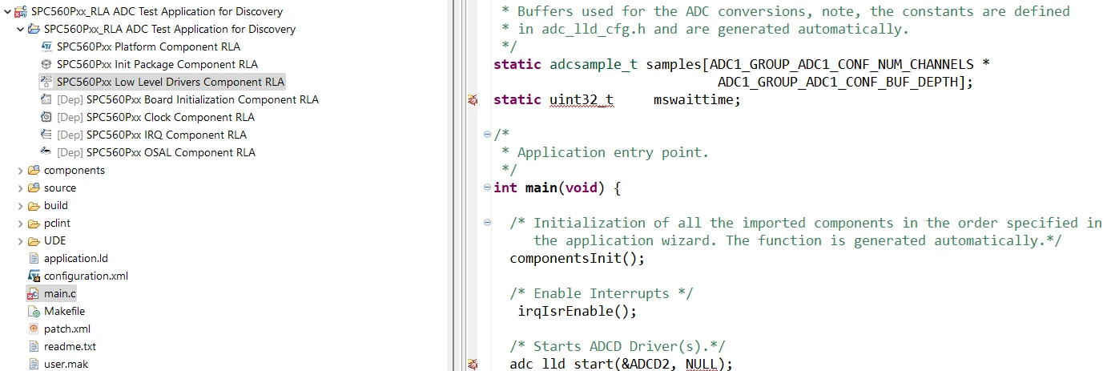Click the Clock Component RLA icon
The width and height of the screenshot is (1111, 371).
click(x=46, y=117)
